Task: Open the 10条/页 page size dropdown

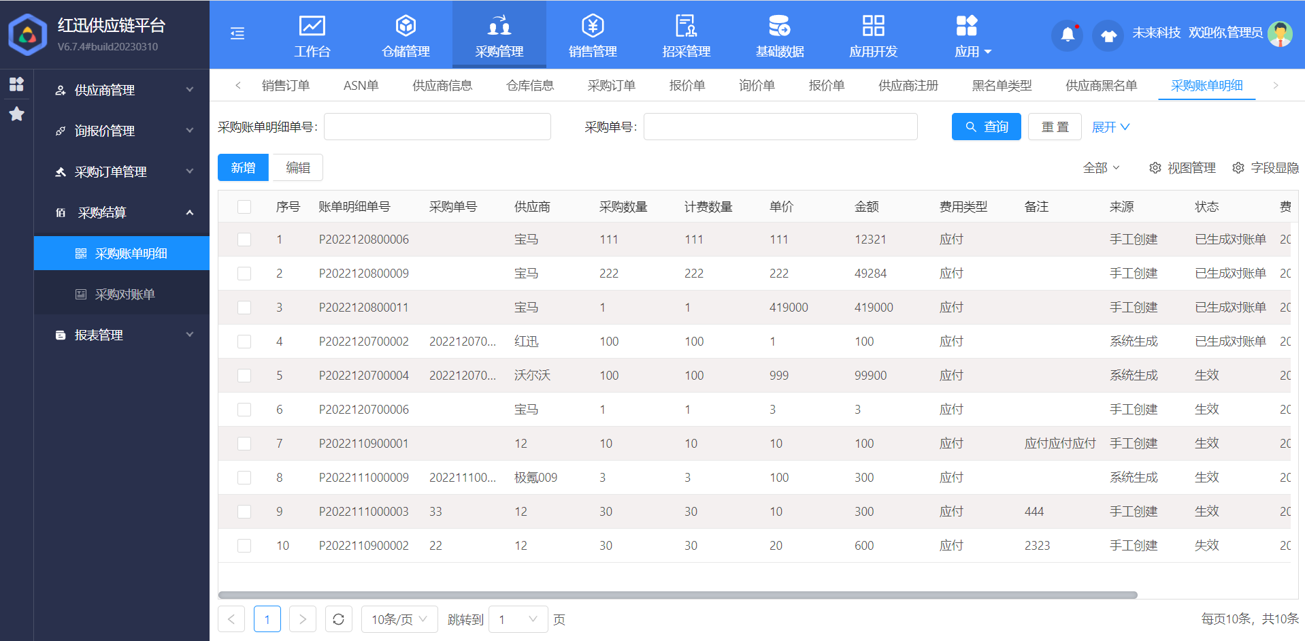Action: [x=399, y=619]
